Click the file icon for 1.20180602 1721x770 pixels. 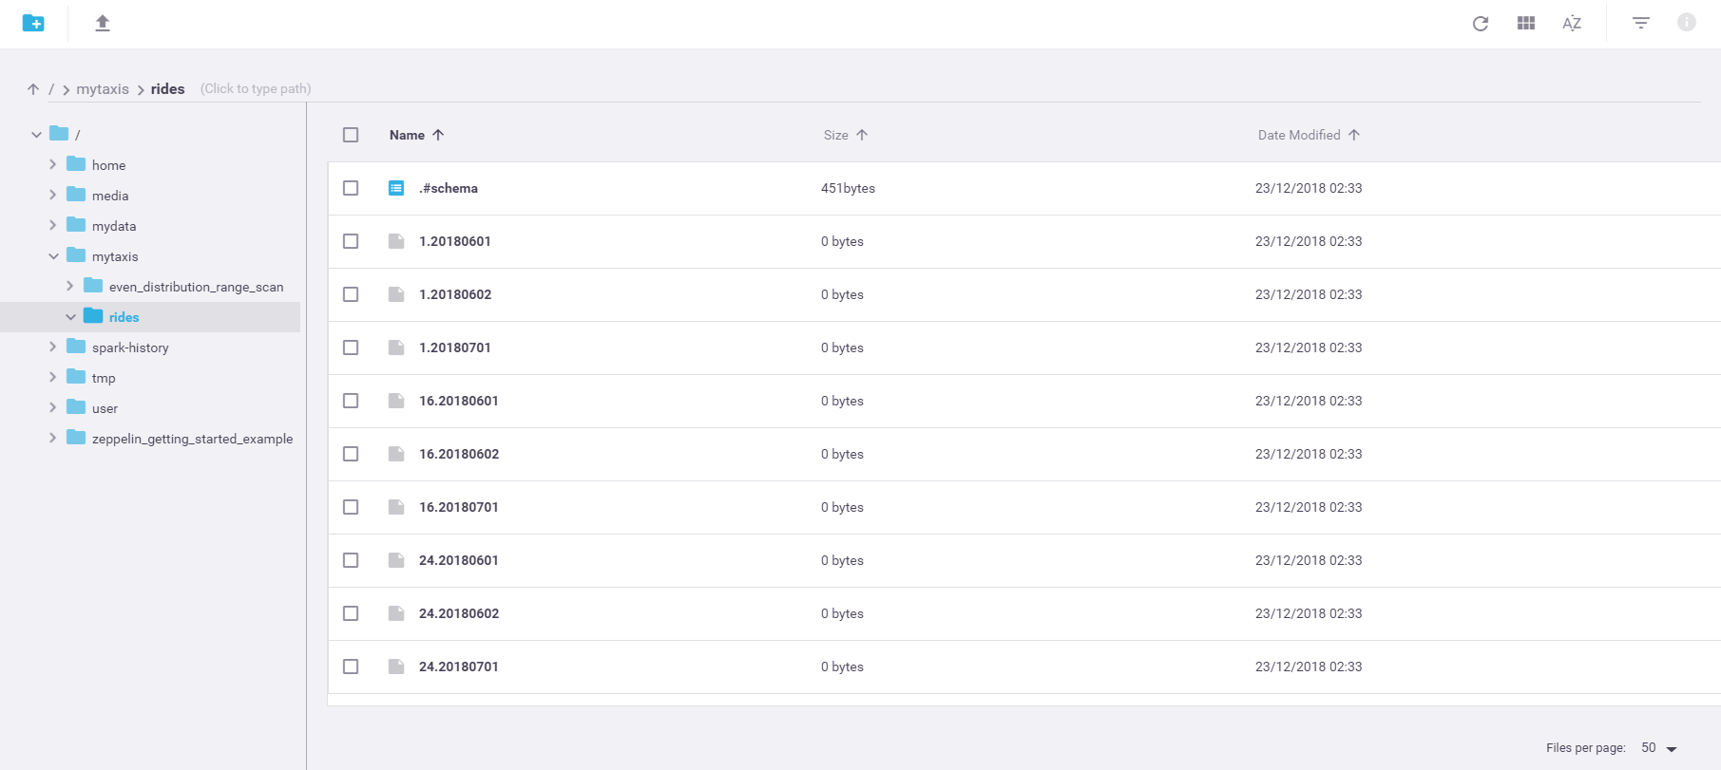[x=396, y=294]
